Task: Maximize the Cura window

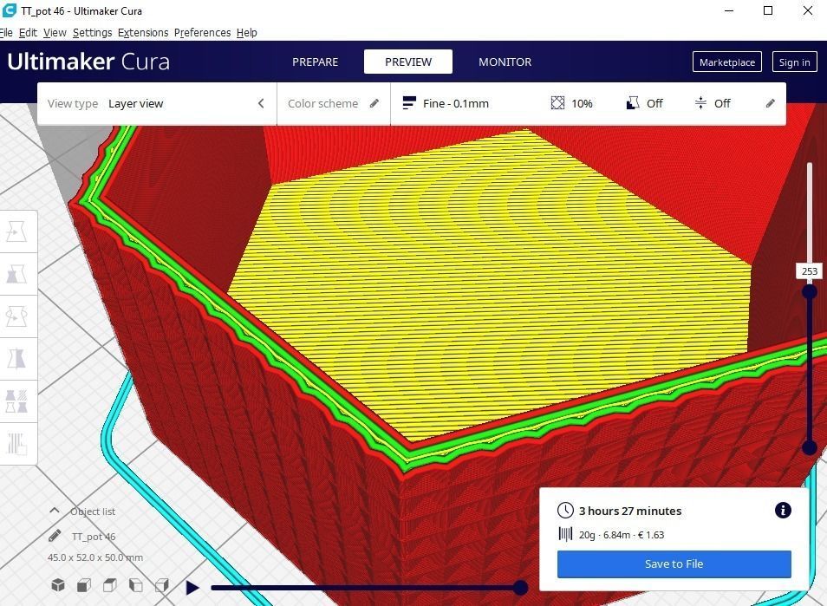Action: click(x=768, y=10)
